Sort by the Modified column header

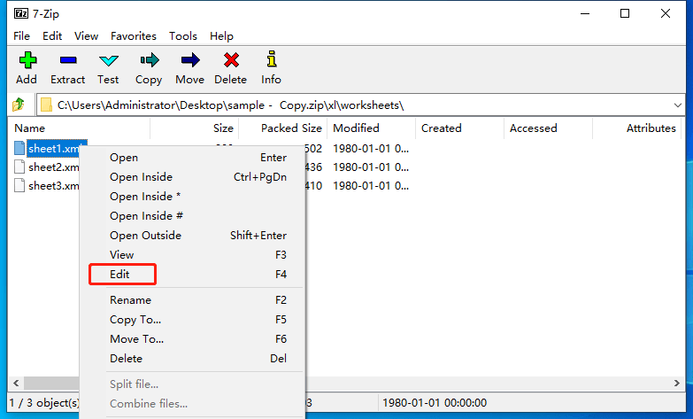pos(371,128)
